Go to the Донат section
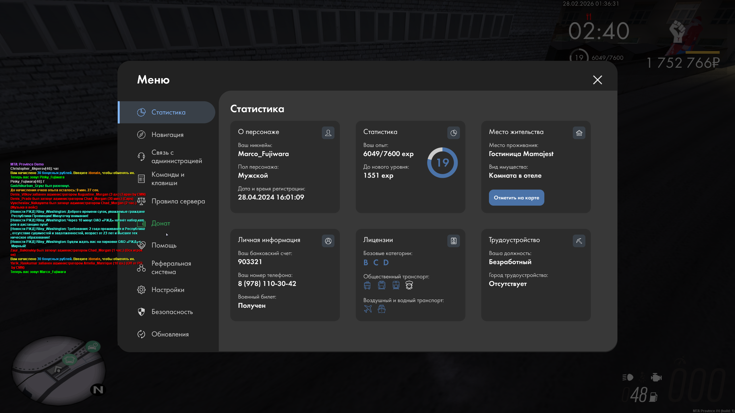The height and width of the screenshot is (413, 735). coord(160,223)
